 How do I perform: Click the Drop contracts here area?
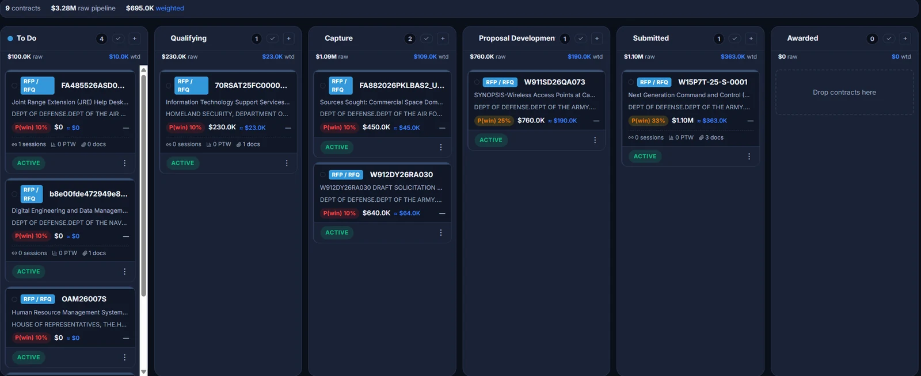click(x=844, y=93)
